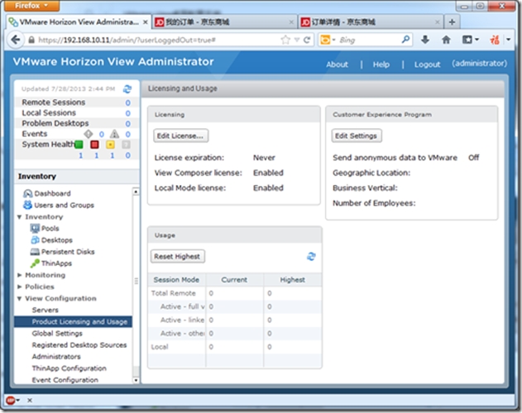Viewport: 522px width, 413px height.
Task: Click the Events warning triangle icon
Action: pyautogui.click(x=114, y=134)
